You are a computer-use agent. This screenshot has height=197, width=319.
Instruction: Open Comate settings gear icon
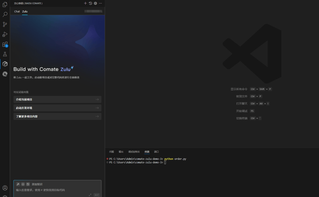pyautogui.click(x=95, y=3)
